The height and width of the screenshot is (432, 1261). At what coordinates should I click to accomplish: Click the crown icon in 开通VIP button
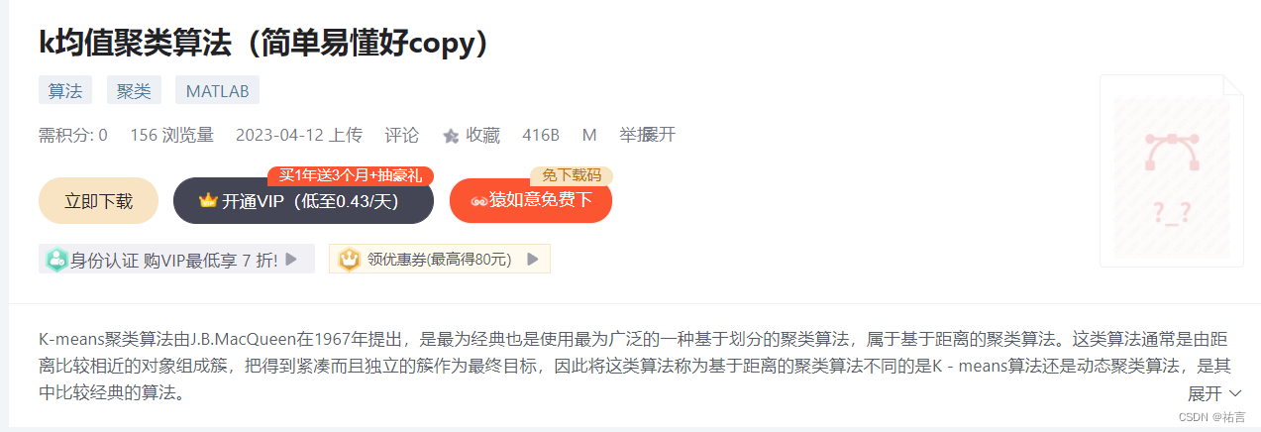208,201
